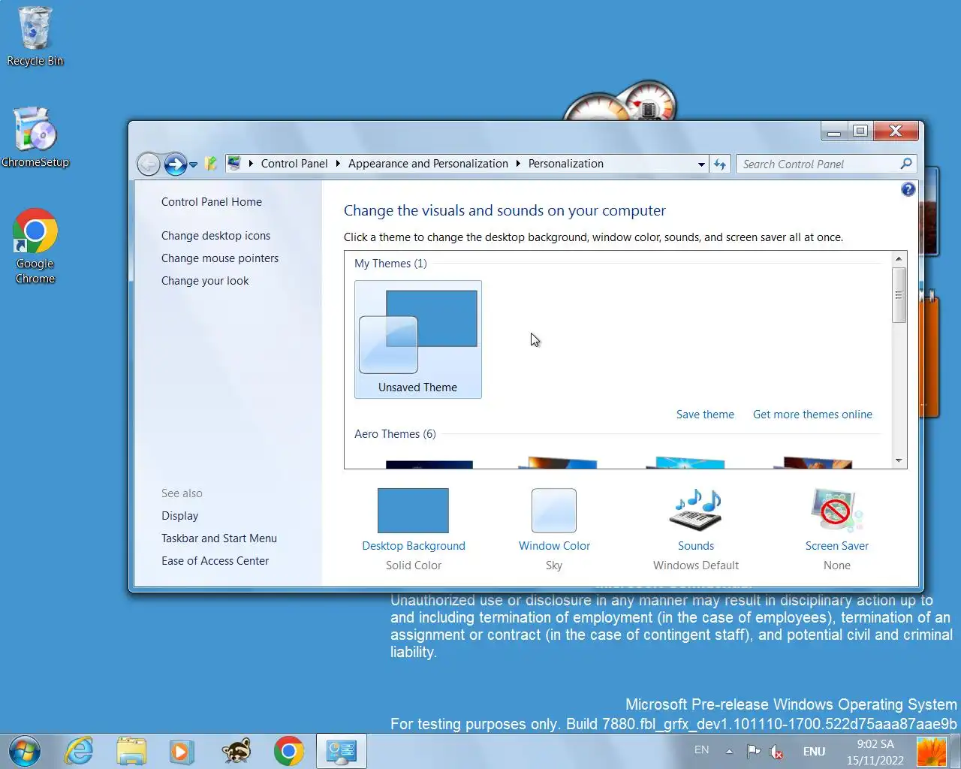Open Ease of Access Center link
The width and height of the screenshot is (961, 769).
coord(215,561)
